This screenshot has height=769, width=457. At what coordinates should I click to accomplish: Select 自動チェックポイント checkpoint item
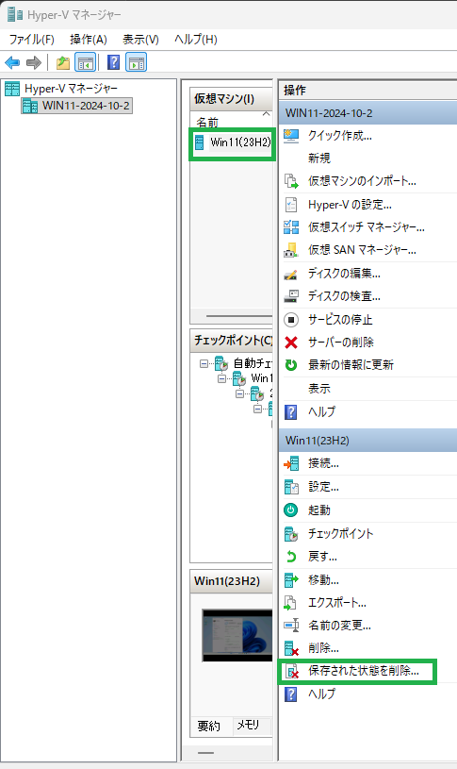[243, 363]
